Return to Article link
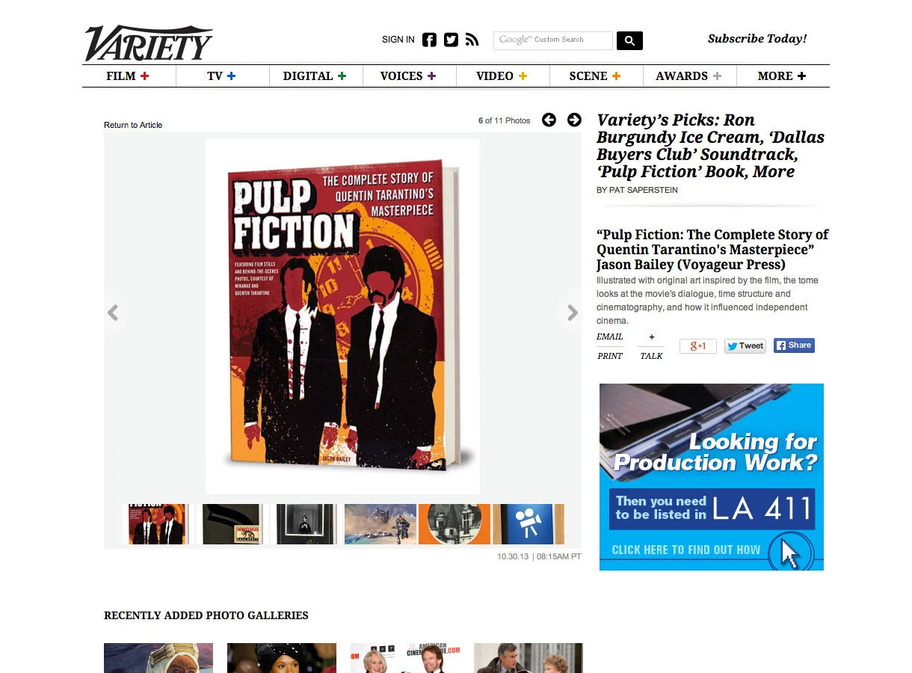The image size is (912, 673). coord(133,125)
